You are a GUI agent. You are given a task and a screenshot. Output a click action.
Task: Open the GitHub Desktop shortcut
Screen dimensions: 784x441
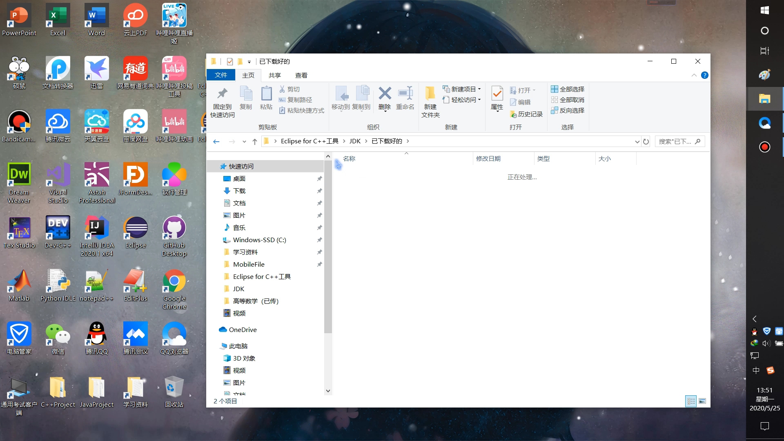174,236
